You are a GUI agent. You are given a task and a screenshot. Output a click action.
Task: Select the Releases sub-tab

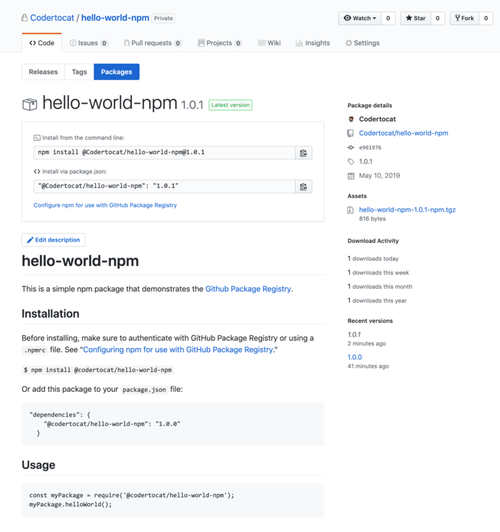pyautogui.click(x=43, y=72)
